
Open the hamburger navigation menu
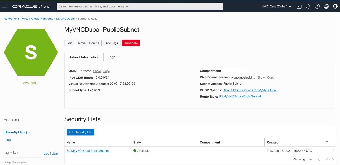click(x=5, y=6)
